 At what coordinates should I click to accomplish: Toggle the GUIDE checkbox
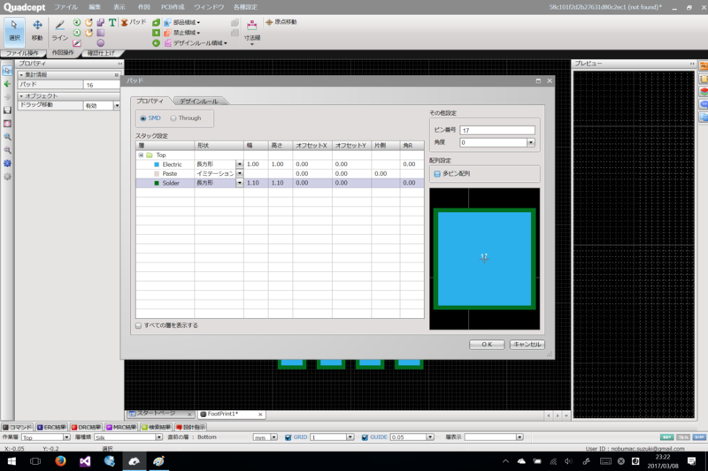coord(365,437)
